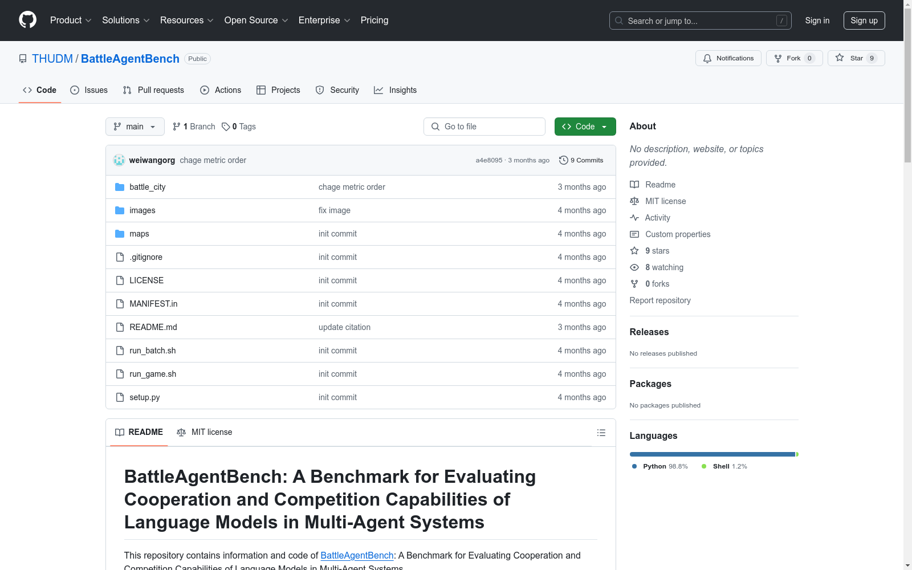The width and height of the screenshot is (912, 570).
Task: Star the BattleAgentBench repository
Action: (x=856, y=58)
